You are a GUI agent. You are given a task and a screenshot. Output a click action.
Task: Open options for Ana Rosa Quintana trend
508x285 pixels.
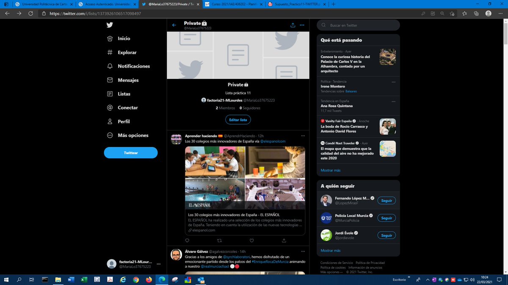(393, 101)
